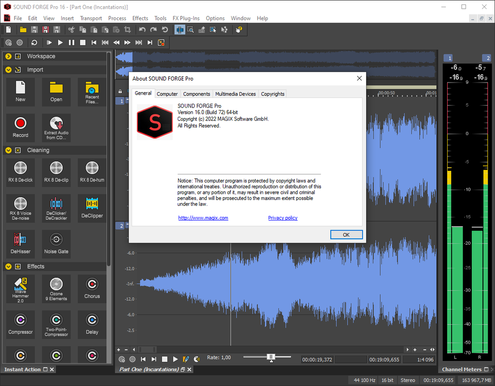The height and width of the screenshot is (386, 495).
Task: Open the Two-Point-Compressor effect
Action: click(56, 325)
